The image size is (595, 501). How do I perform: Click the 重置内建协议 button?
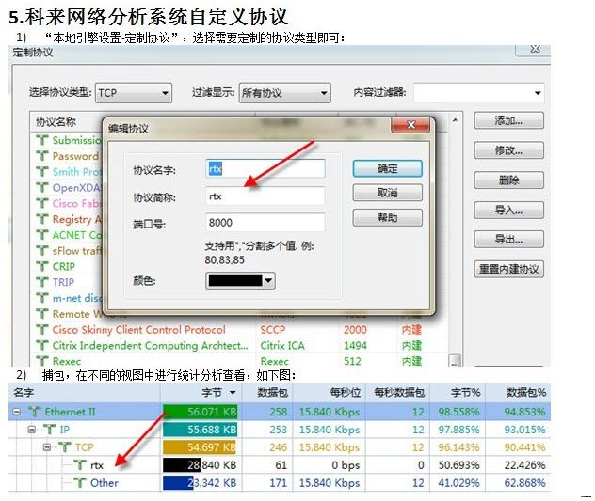509,270
